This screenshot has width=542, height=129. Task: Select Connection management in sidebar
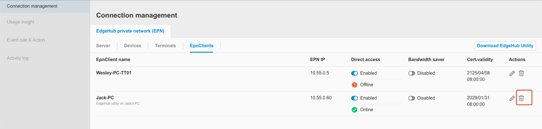point(32,6)
